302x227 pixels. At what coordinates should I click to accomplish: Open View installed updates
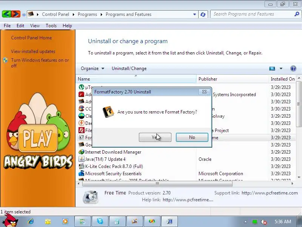click(x=33, y=51)
